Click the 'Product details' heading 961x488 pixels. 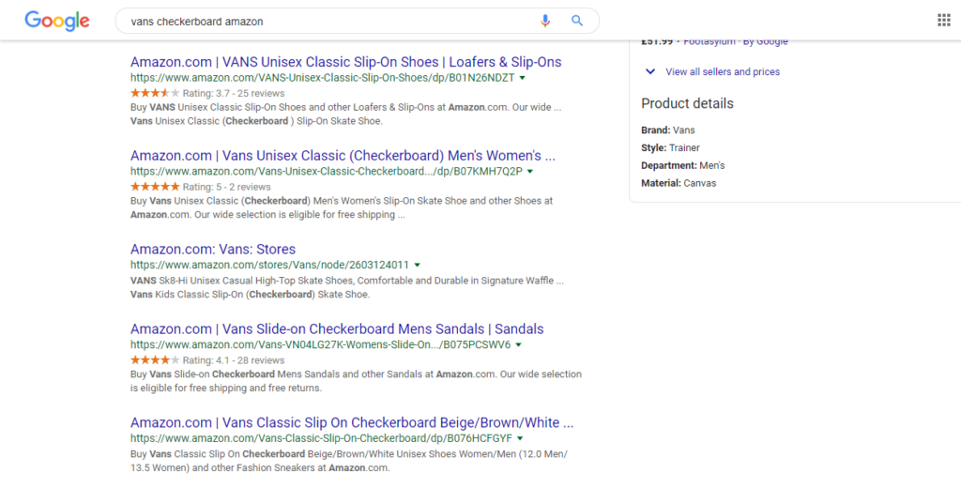pos(687,103)
